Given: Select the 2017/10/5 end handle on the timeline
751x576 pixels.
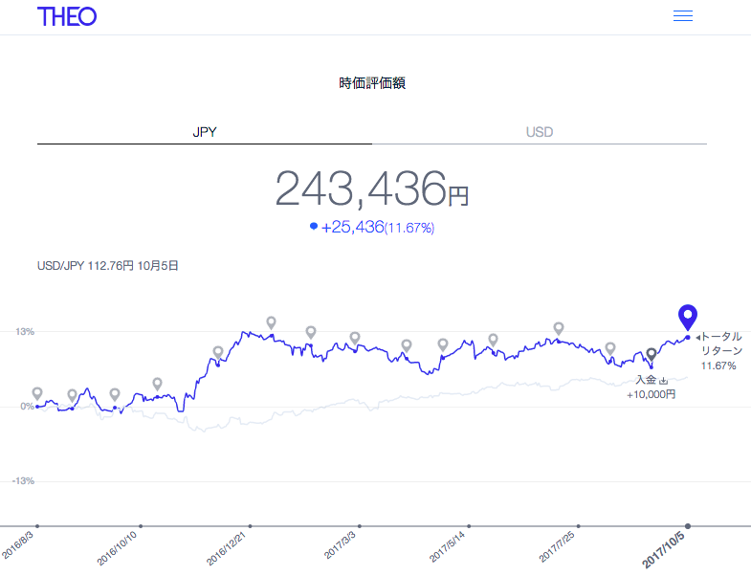Looking at the screenshot, I should (x=688, y=526).
